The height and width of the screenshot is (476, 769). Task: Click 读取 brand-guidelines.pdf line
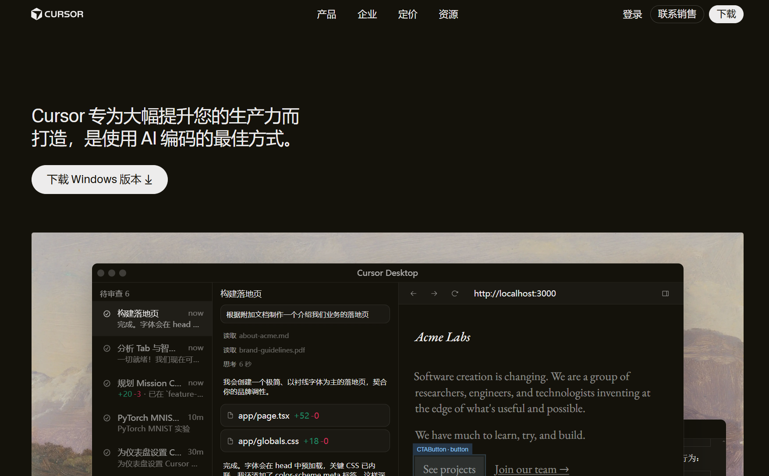point(264,350)
